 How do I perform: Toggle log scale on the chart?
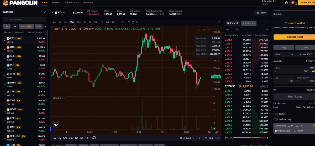click(x=211, y=138)
